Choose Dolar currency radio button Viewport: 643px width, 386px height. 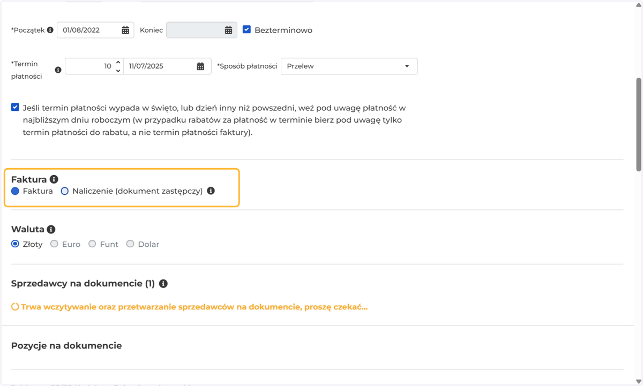130,244
